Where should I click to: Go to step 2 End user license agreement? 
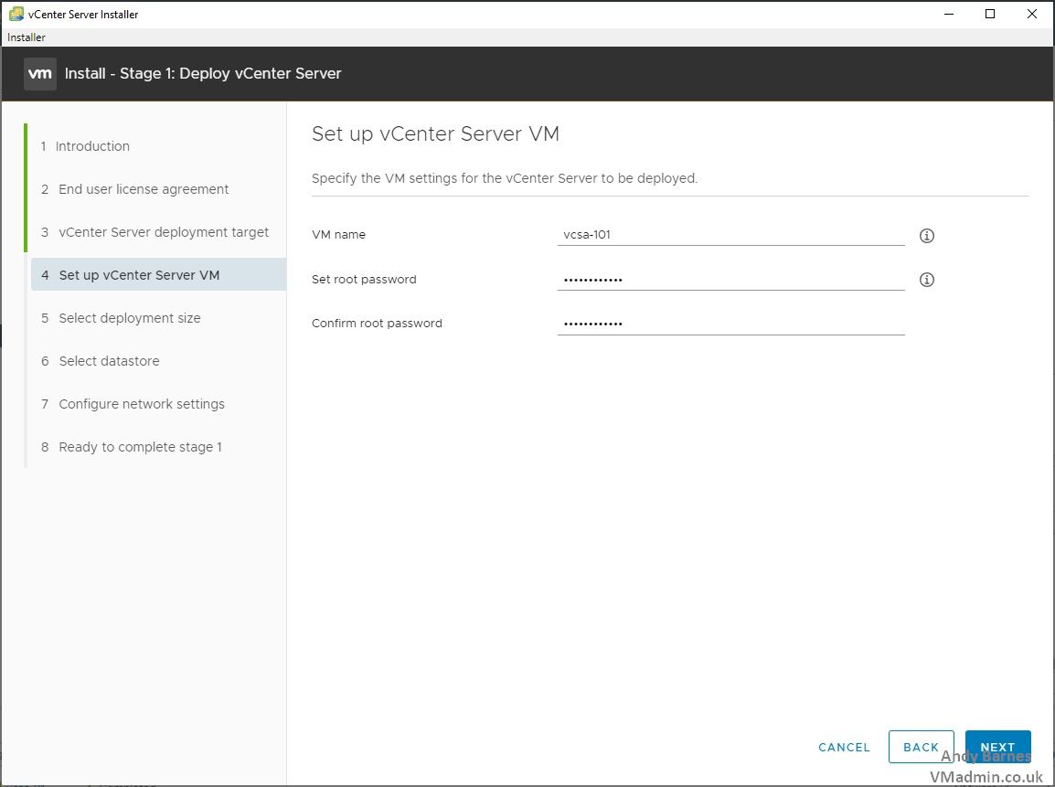tap(134, 189)
